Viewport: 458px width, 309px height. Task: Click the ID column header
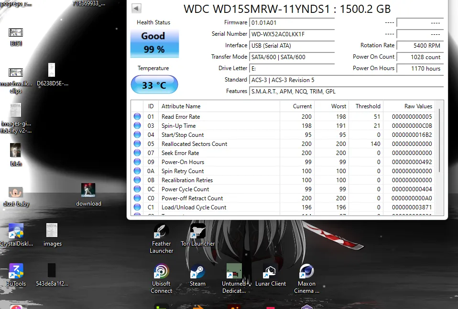pos(151,106)
